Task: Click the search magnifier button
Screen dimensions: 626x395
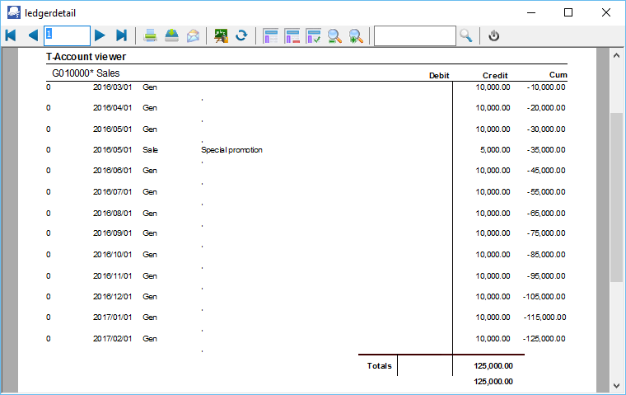Action: pyautogui.click(x=466, y=35)
